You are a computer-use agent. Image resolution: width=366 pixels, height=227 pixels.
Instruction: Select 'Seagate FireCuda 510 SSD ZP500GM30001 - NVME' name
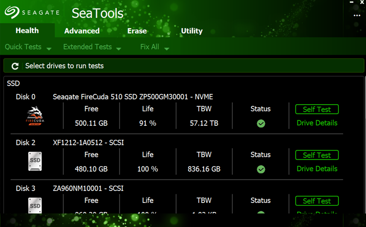click(133, 97)
